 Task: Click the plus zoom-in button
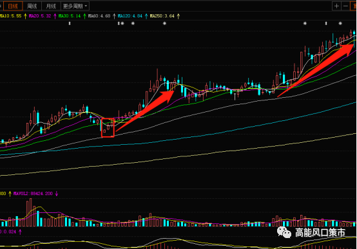(336, 6)
